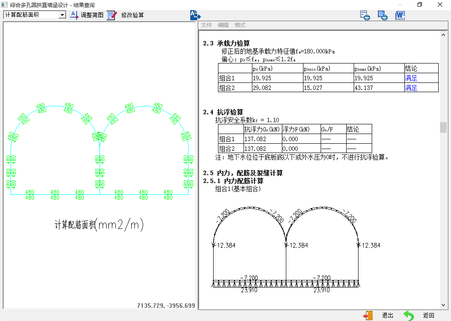Open the 调整简图 diagram adjustment tool

pos(87,15)
